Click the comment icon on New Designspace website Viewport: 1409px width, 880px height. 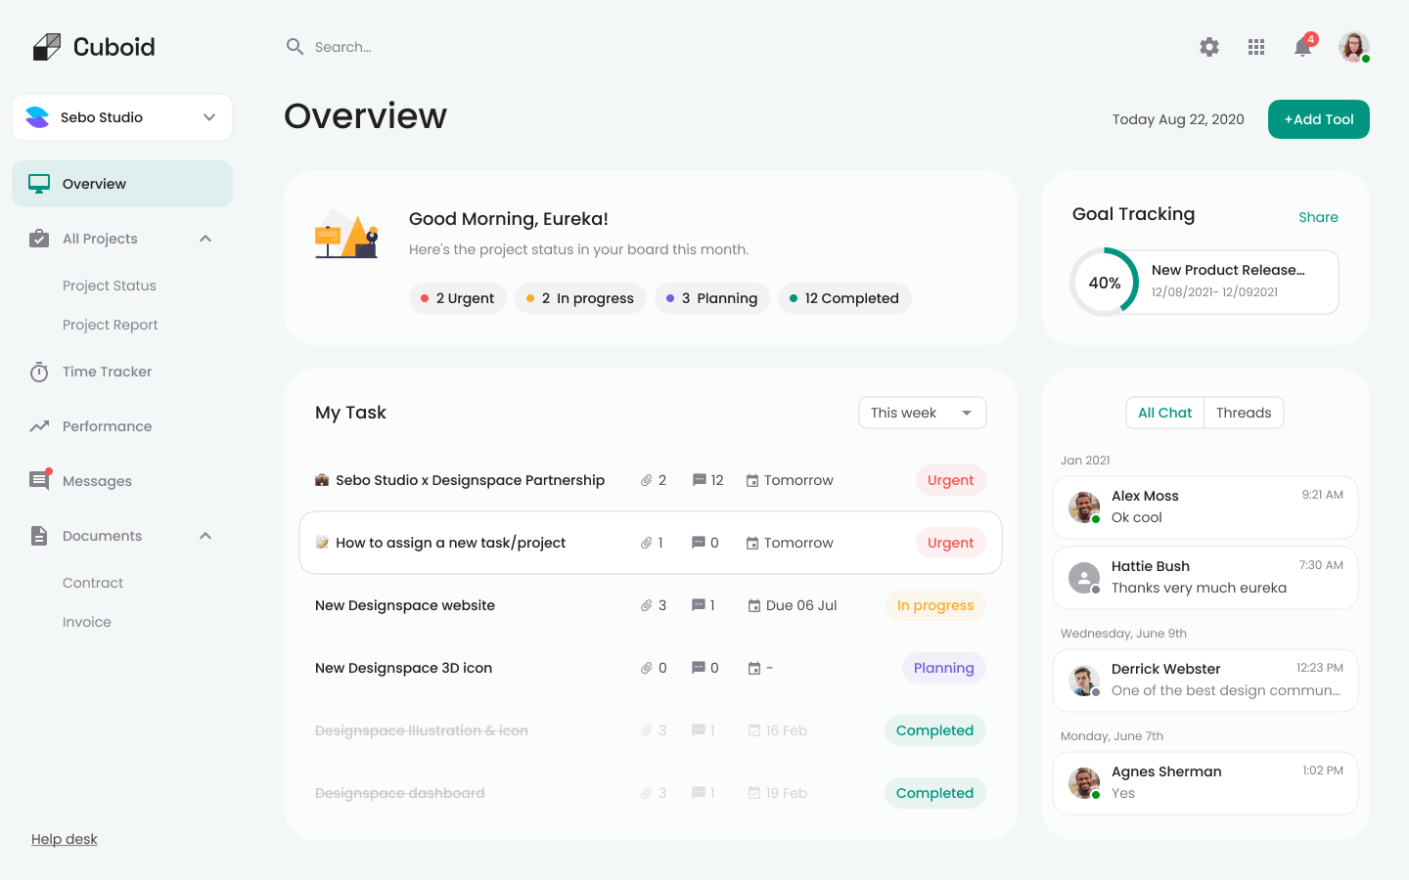(699, 606)
